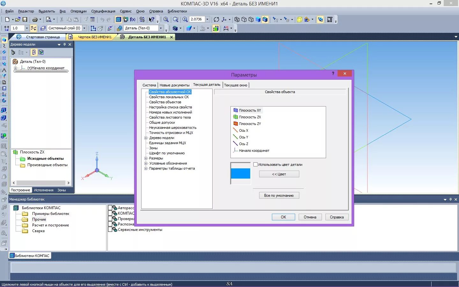Image resolution: width=459 pixels, height=287 pixels.
Task: Click horizontal scrollbar in model tree panel
Action: [x=41, y=183]
